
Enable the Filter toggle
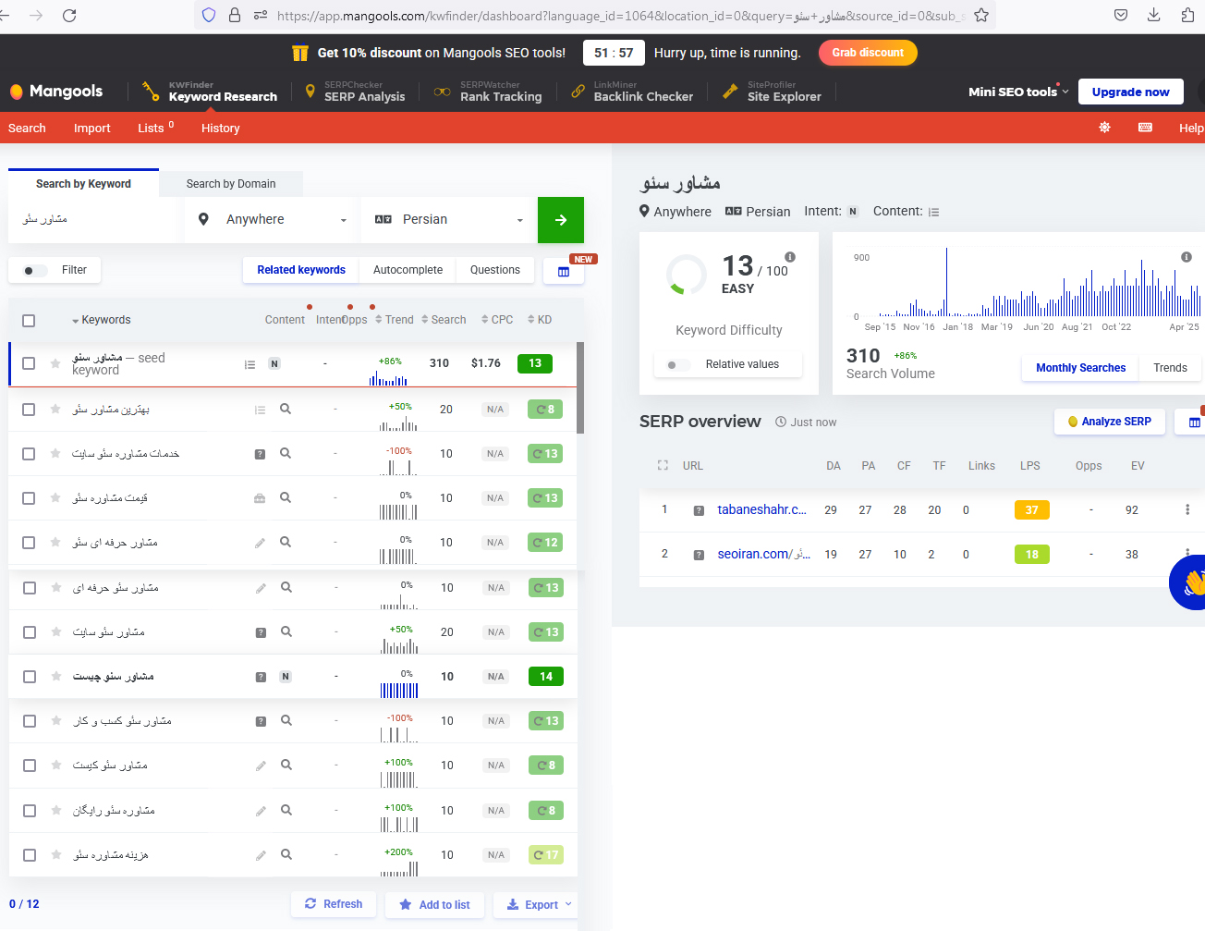35,270
